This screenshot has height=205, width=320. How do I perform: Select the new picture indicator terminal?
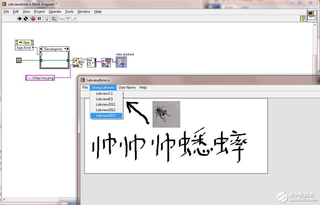(121, 62)
